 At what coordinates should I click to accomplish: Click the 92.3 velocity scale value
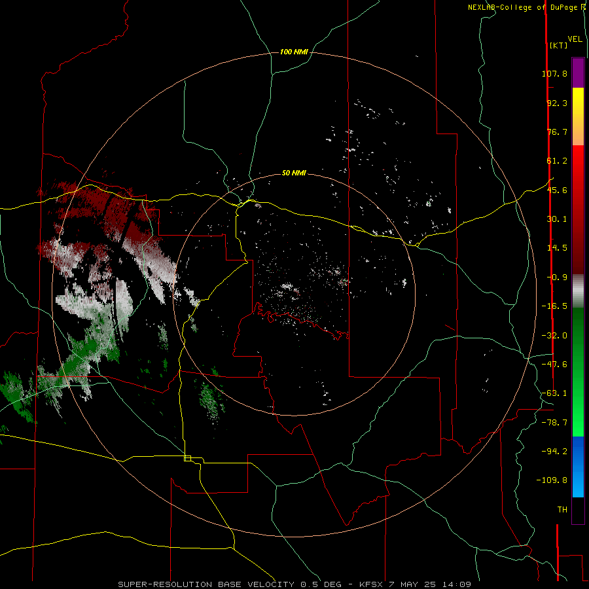click(557, 103)
